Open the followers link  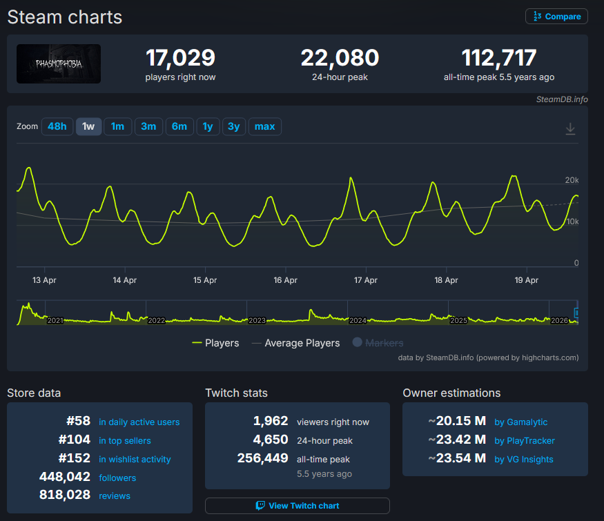117,478
